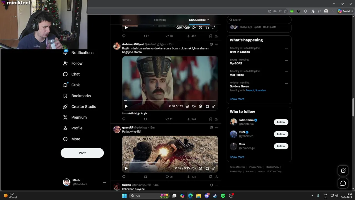Open more options for Met Police trend

point(286,72)
